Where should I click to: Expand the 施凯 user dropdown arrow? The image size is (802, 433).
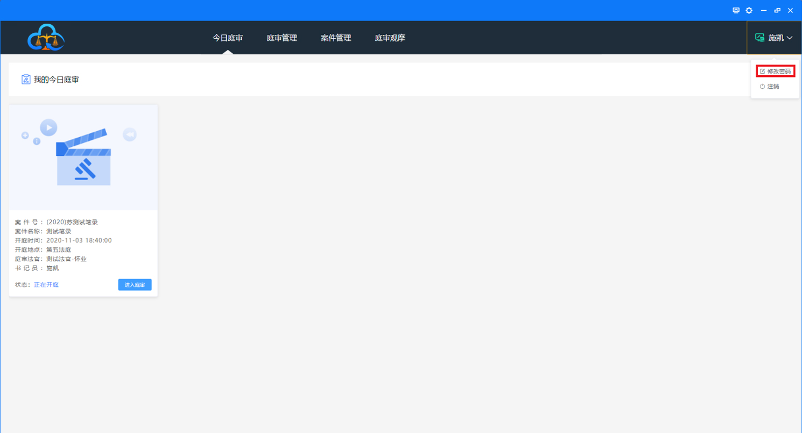tap(790, 38)
